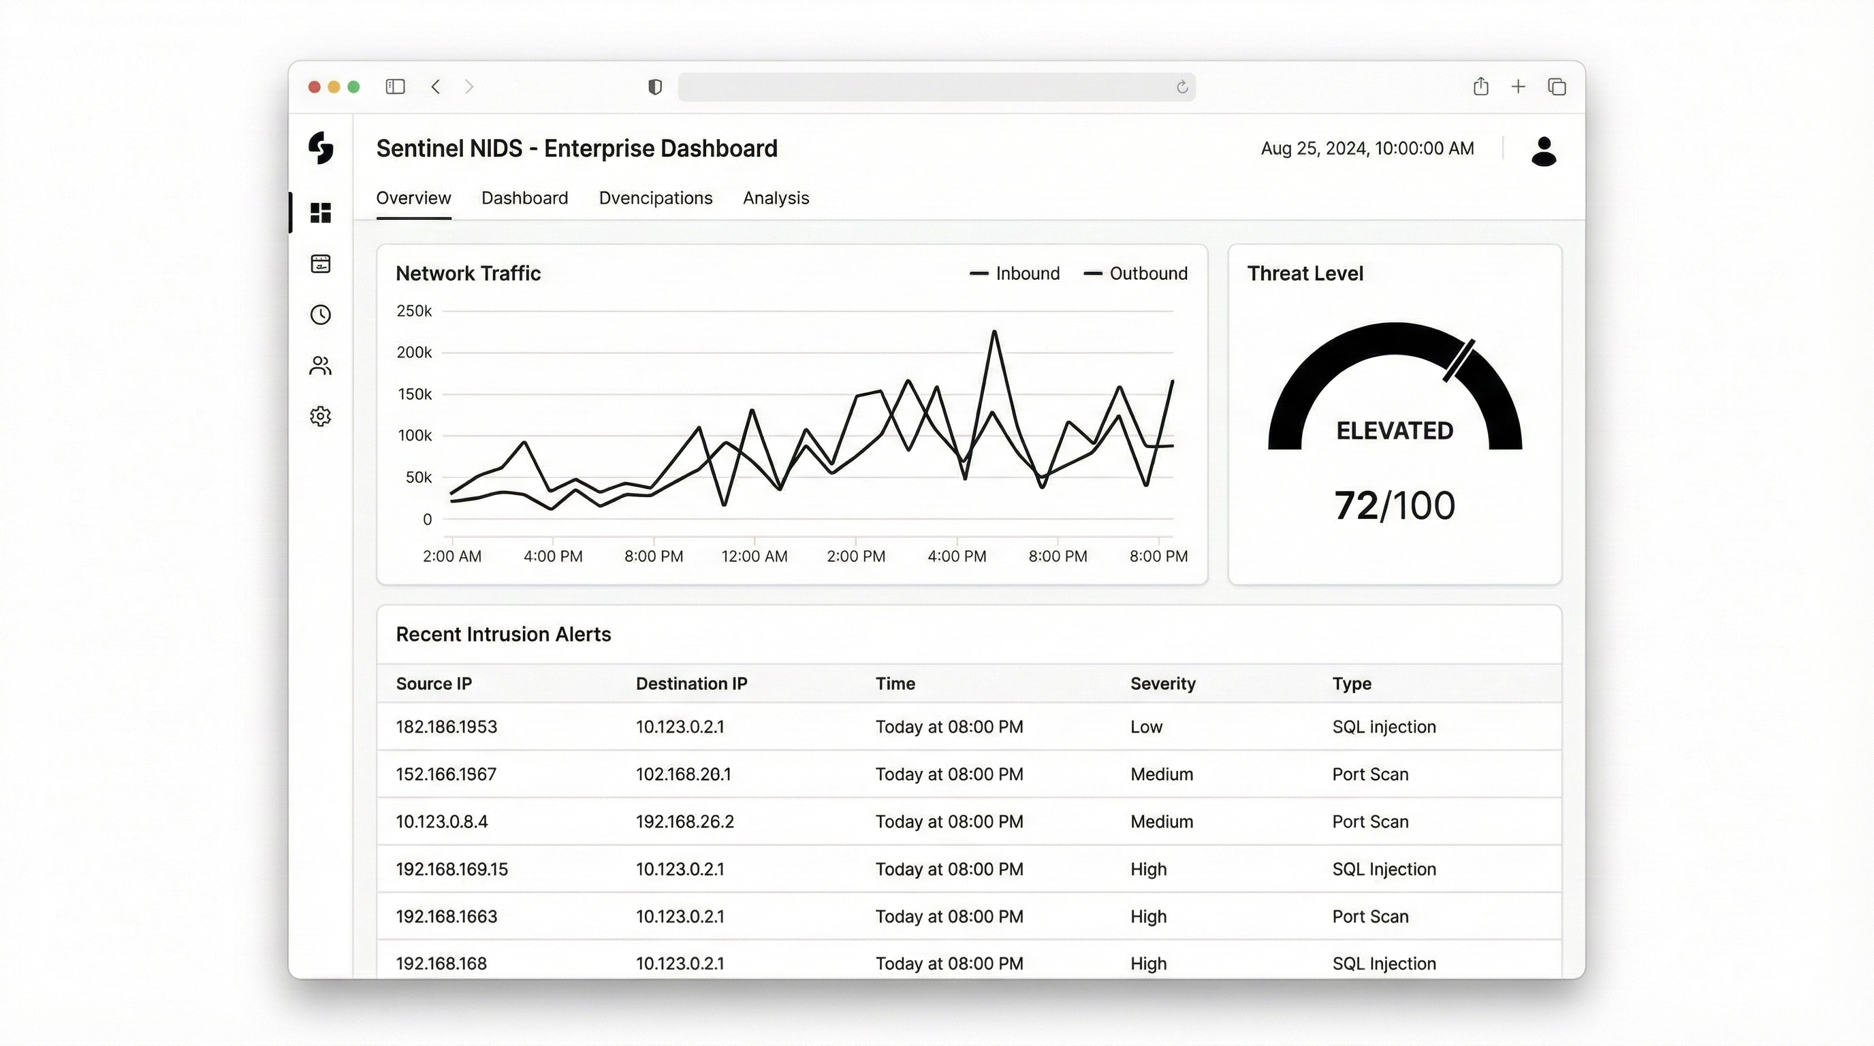Open the clock history sidebar icon
1874x1046 pixels.
click(x=321, y=314)
